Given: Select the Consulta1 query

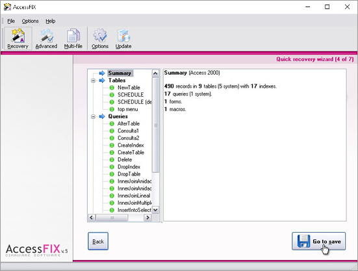Looking at the screenshot, I should pos(128,131).
